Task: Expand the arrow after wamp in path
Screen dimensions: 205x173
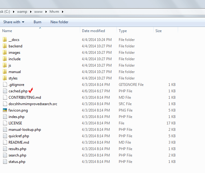Action: tap(31, 12)
